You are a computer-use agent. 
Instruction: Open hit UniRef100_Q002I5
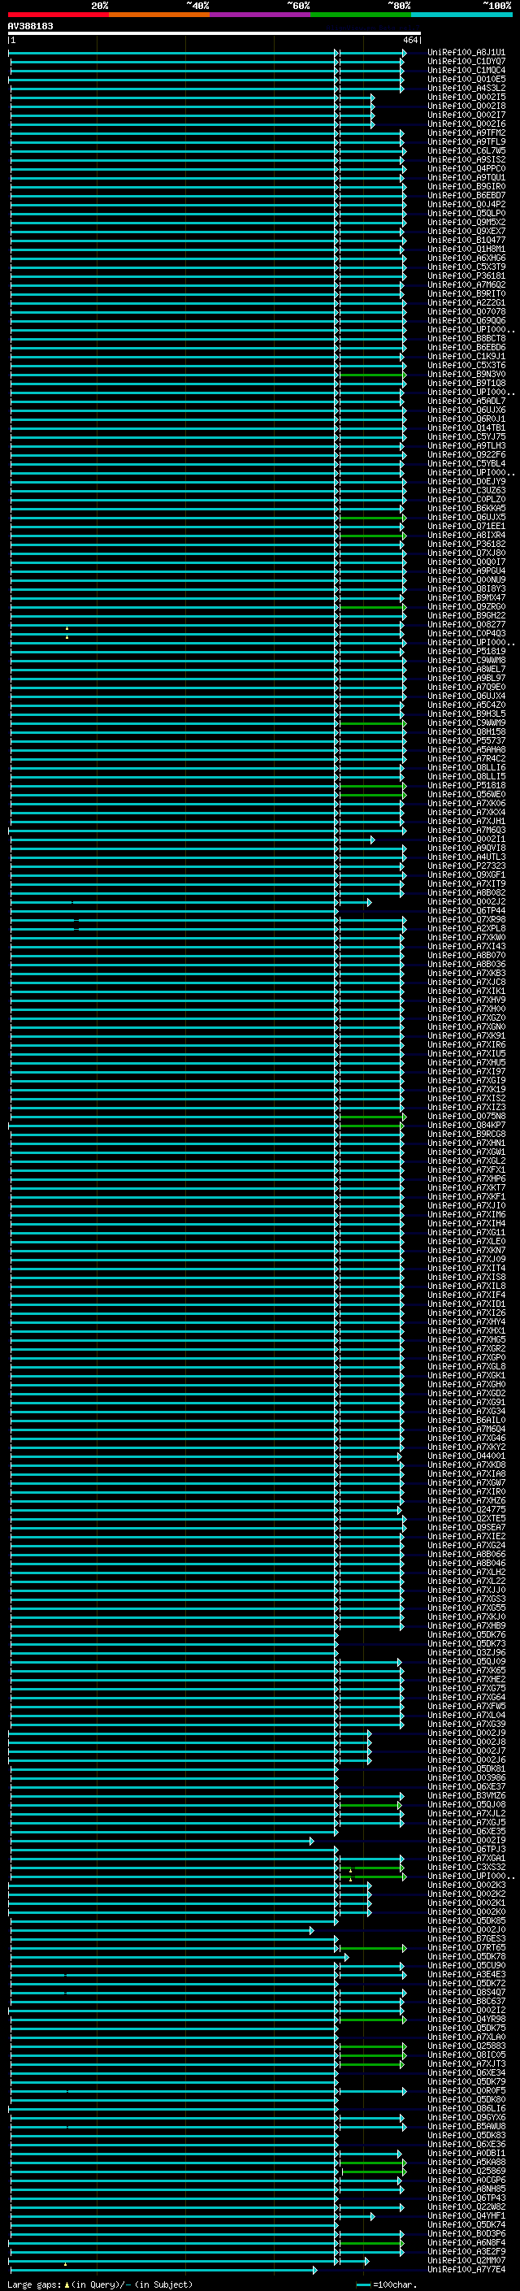pos(466,97)
